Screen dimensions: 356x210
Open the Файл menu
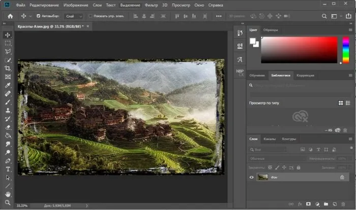coord(20,5)
